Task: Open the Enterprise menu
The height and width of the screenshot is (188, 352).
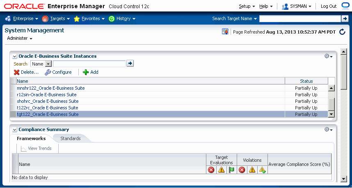Action: [x=22, y=18]
